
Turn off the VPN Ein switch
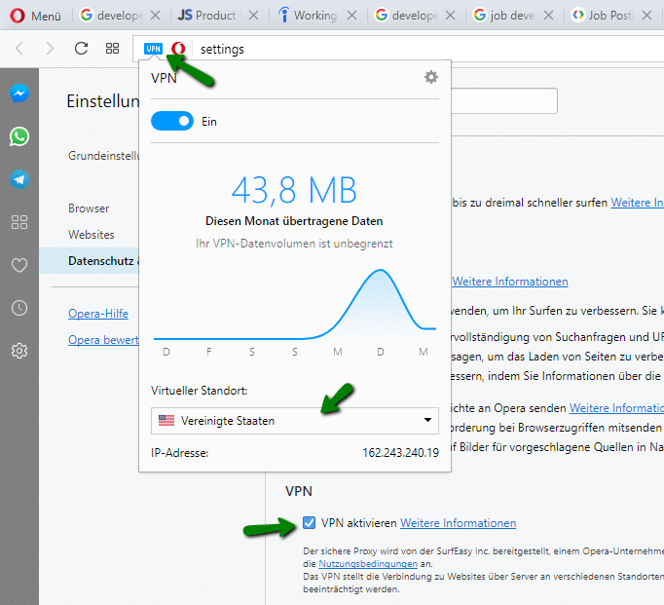pos(172,121)
